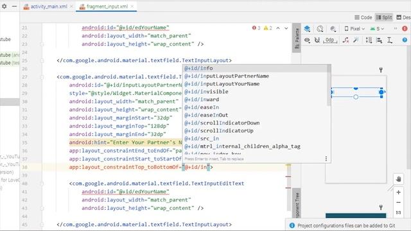Image resolution: width=411 pixels, height=231 pixels.
Task: Choose @+id/inputLayoutYourName suggestion
Action: 255,84
